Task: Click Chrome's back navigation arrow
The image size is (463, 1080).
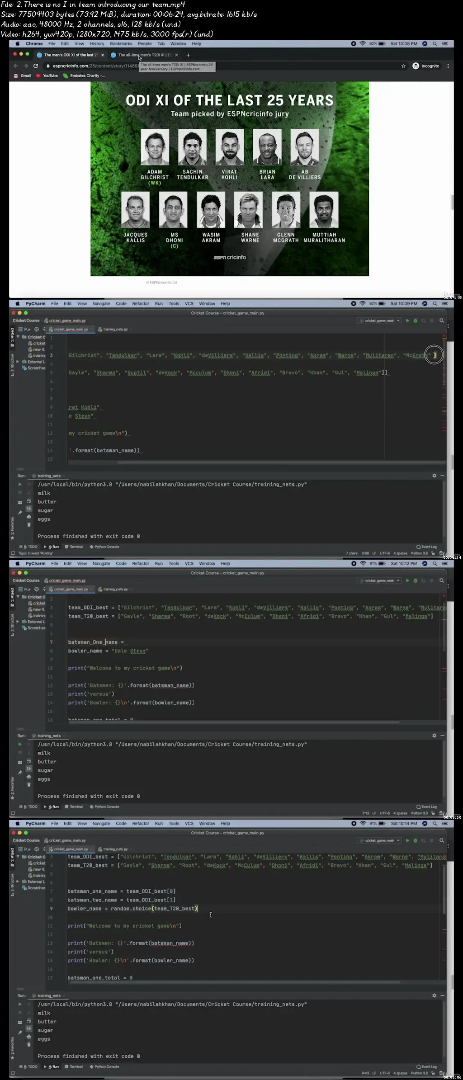Action: [16, 66]
